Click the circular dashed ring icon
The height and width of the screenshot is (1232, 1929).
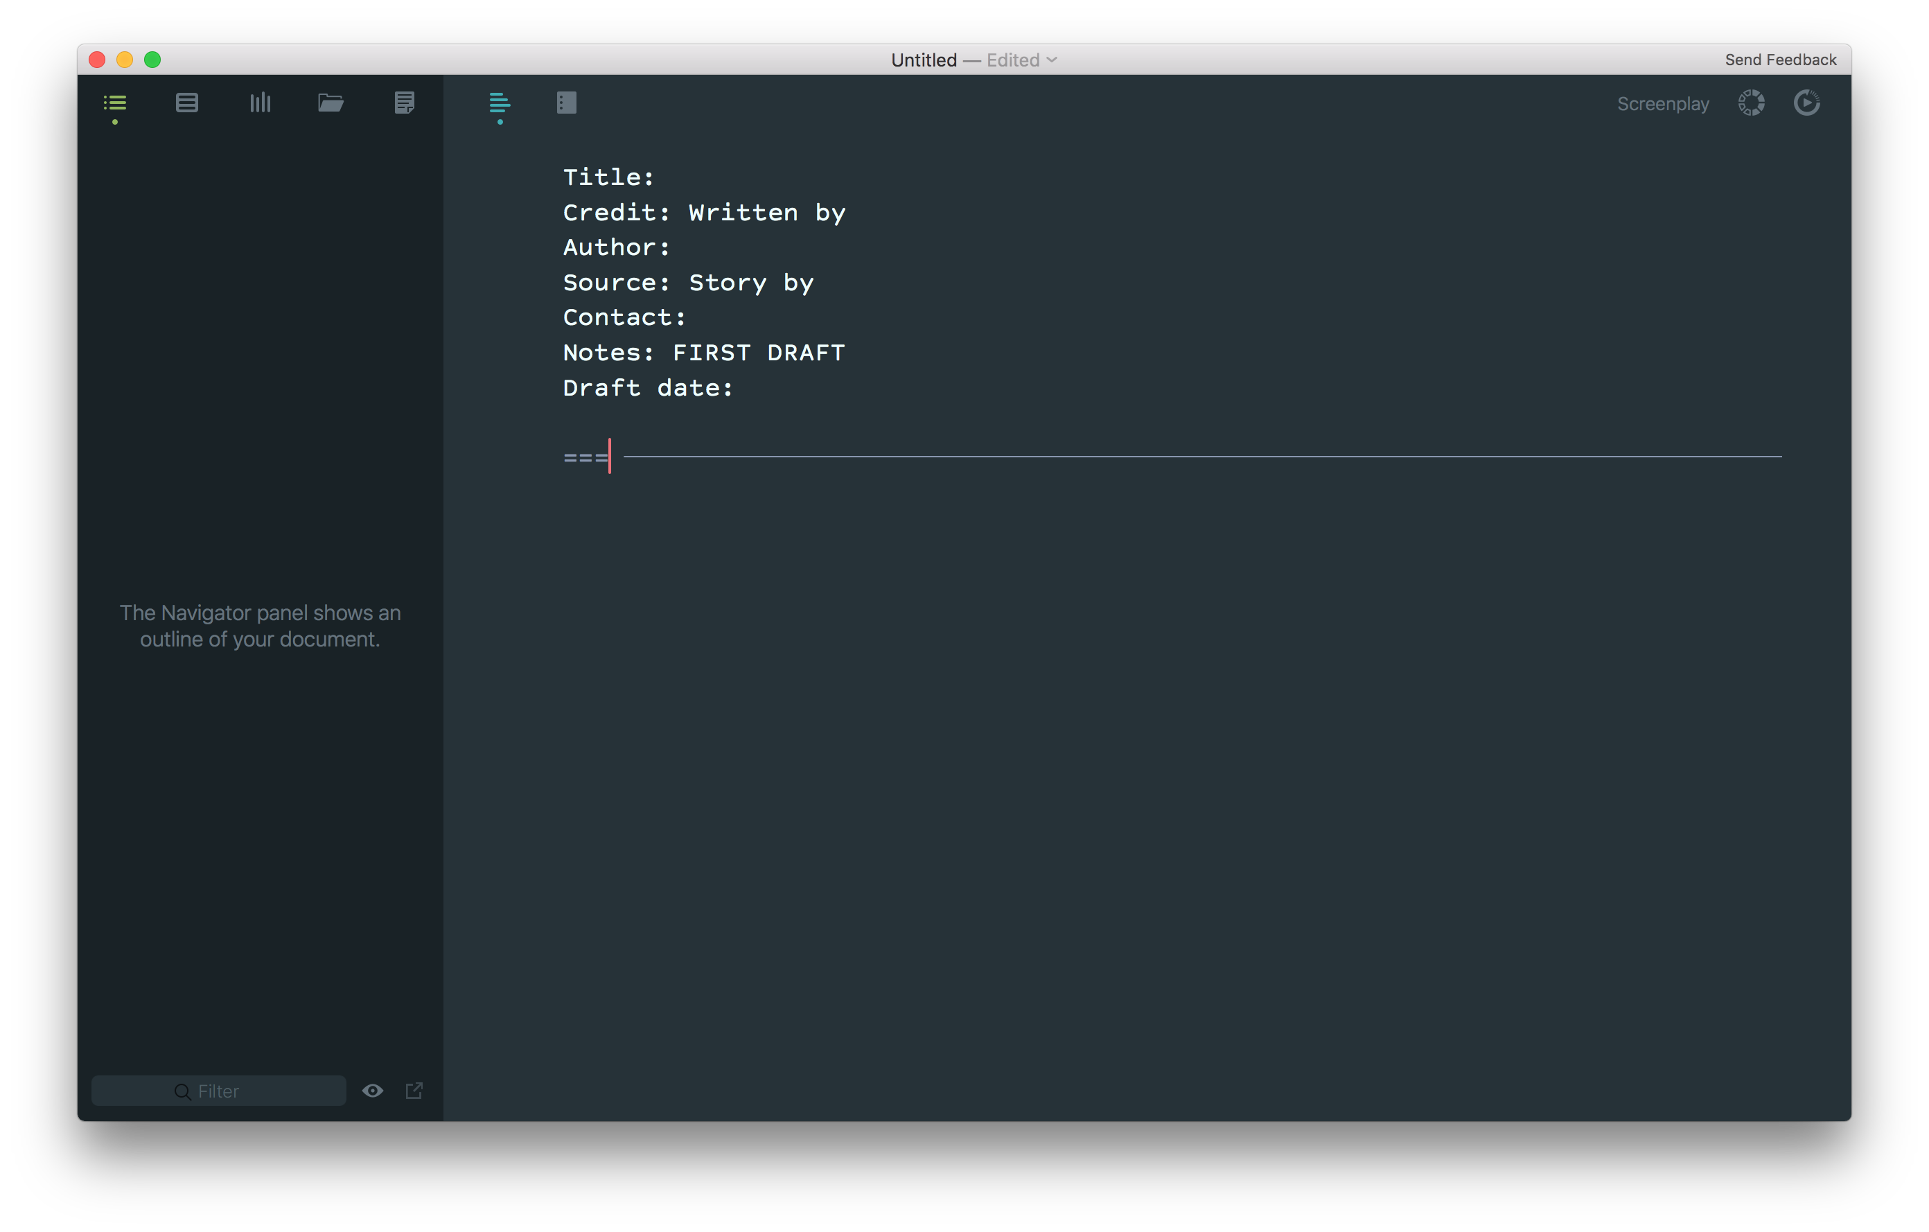[1751, 103]
